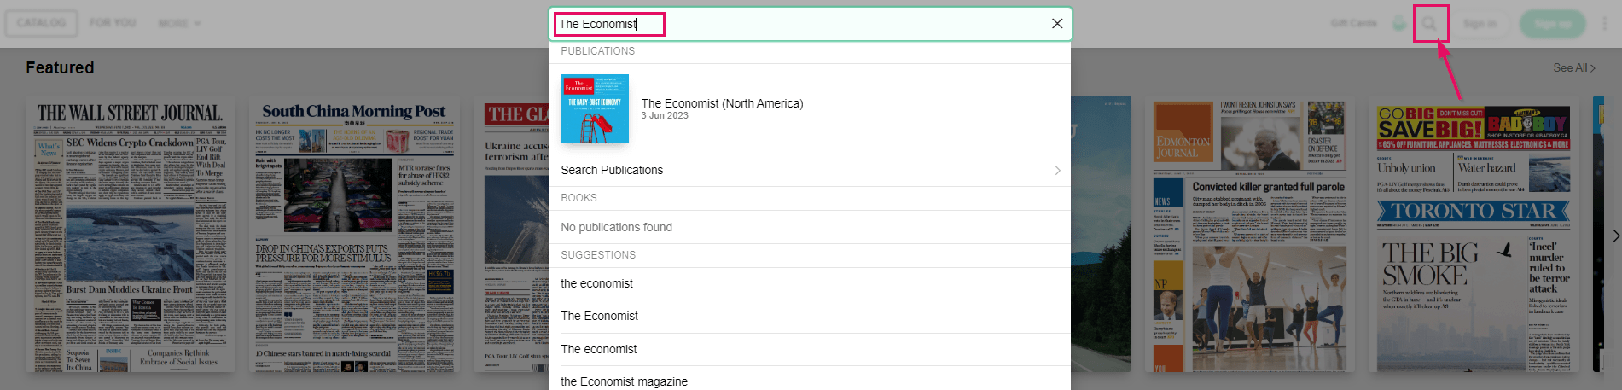This screenshot has height=390, width=1622.
Task: Click the green Sign up button
Action: tap(1552, 23)
